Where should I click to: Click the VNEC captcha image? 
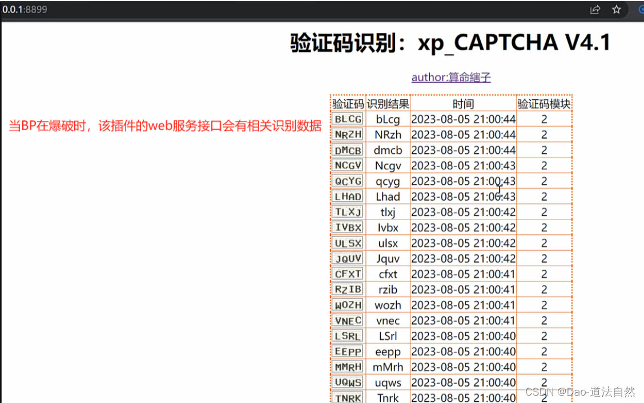(x=348, y=320)
